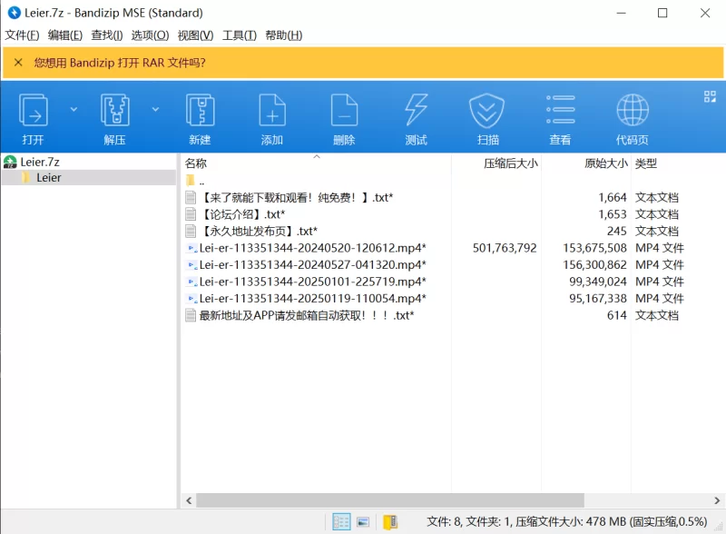Click the 解压 (Extract) toolbar icon
Image resolution: width=726 pixels, height=534 pixels.
115,110
